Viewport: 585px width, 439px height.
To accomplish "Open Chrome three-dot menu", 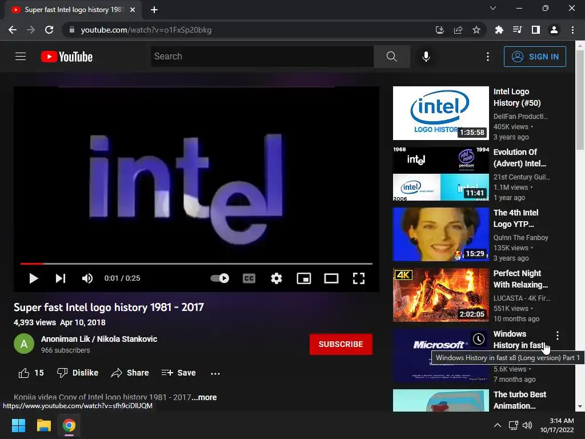I will coord(572,30).
